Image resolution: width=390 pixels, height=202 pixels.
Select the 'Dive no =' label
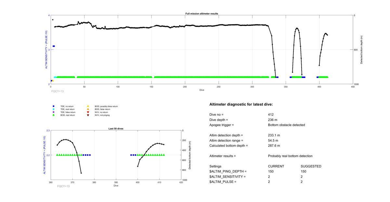pos(216,115)
